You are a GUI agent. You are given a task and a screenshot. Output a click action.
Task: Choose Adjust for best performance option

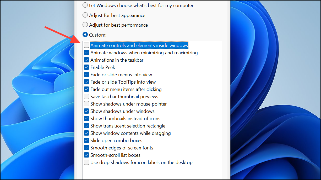85,25
